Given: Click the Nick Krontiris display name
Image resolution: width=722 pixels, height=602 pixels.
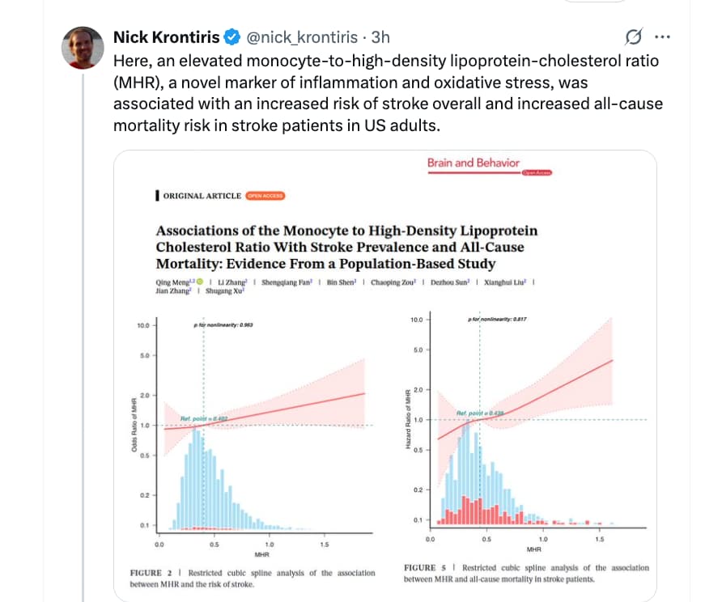Looking at the screenshot, I should tap(167, 37).
